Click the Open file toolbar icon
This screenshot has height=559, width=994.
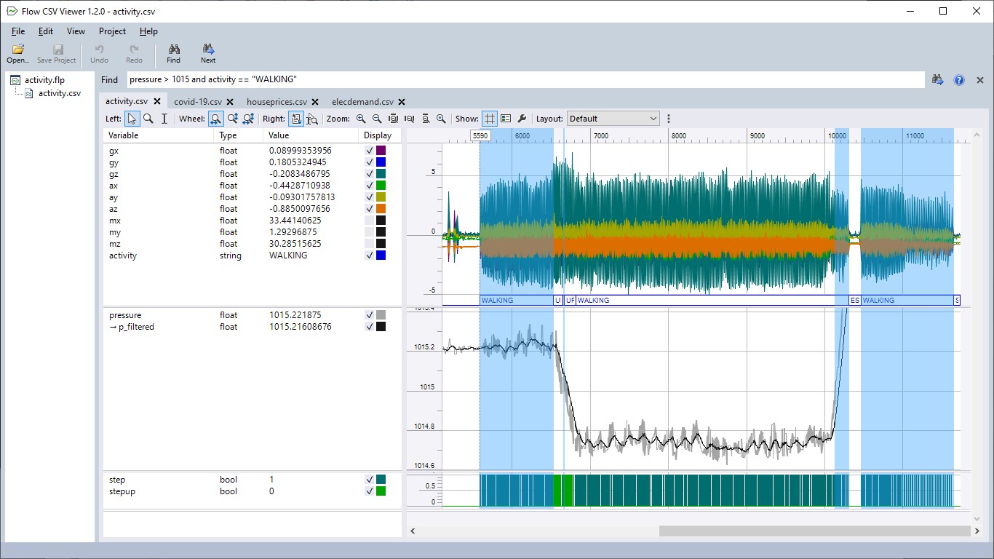18,49
